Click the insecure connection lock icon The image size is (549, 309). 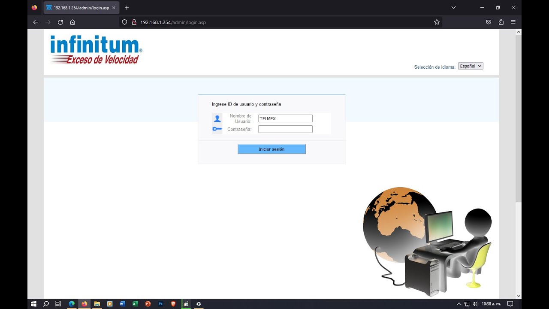pos(134,22)
